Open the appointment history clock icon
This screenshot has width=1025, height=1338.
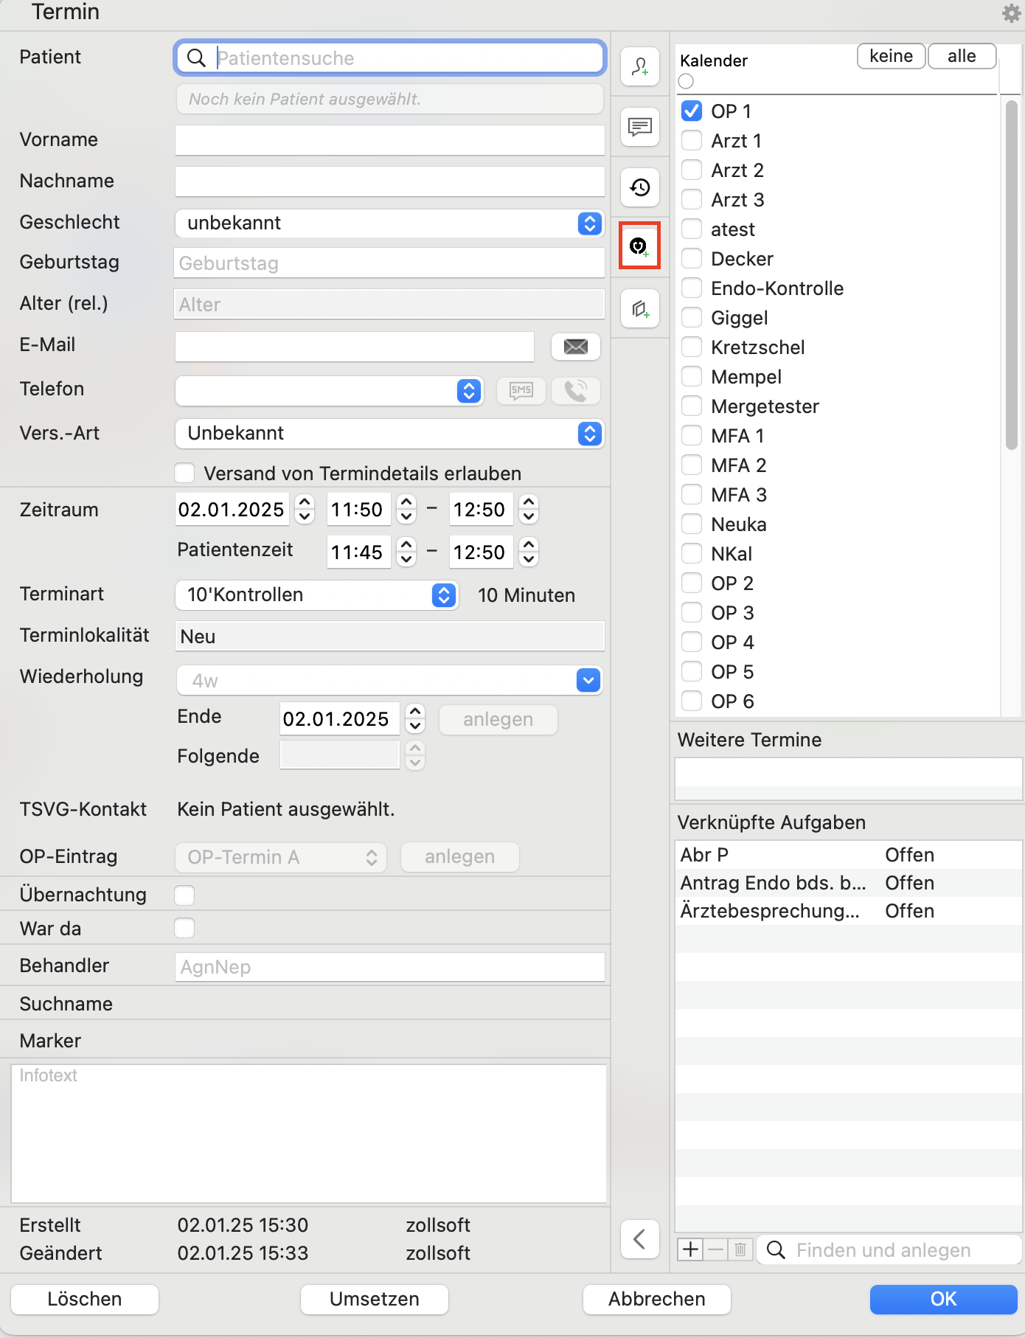coord(639,187)
